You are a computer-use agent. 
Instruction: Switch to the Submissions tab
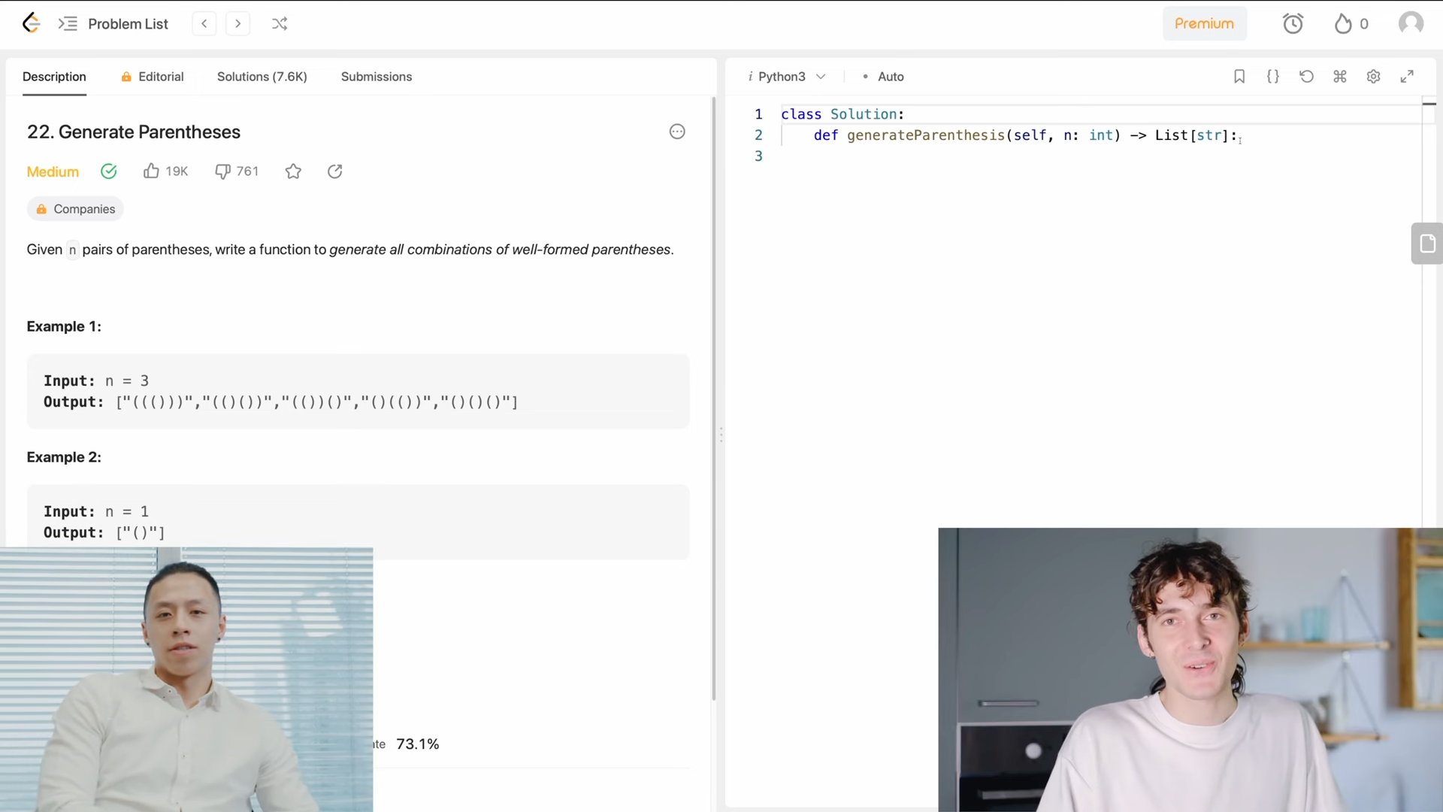tap(376, 77)
